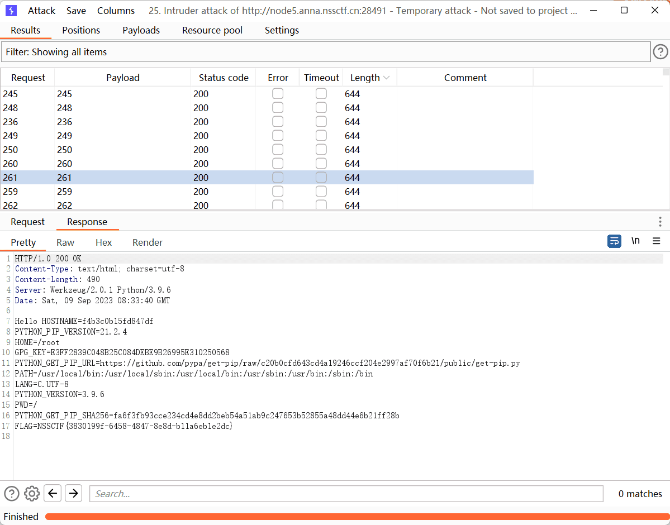Open the filter help question mark icon
This screenshot has width=670, height=525.
(x=660, y=52)
